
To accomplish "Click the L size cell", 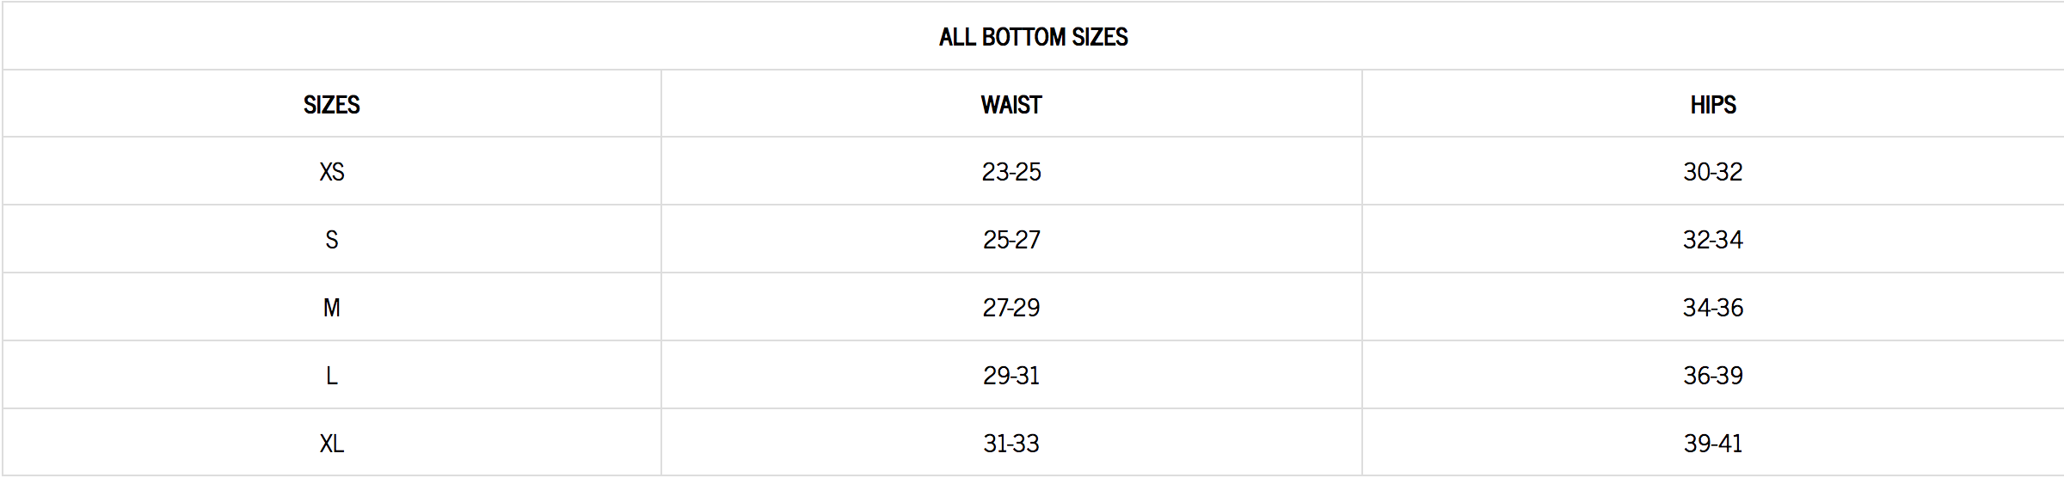I will 331,376.
